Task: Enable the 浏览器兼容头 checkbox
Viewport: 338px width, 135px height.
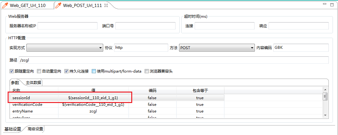Action: pyautogui.click(x=147, y=71)
